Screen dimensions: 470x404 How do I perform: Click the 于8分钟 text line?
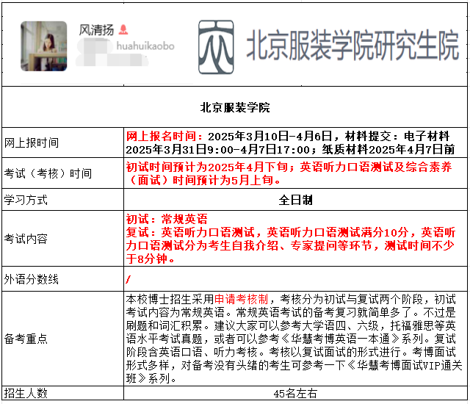(x=150, y=259)
